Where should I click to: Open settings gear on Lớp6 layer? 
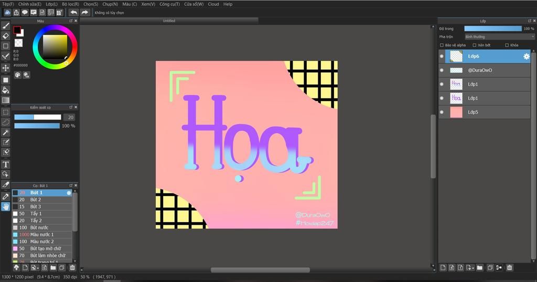[x=527, y=57]
